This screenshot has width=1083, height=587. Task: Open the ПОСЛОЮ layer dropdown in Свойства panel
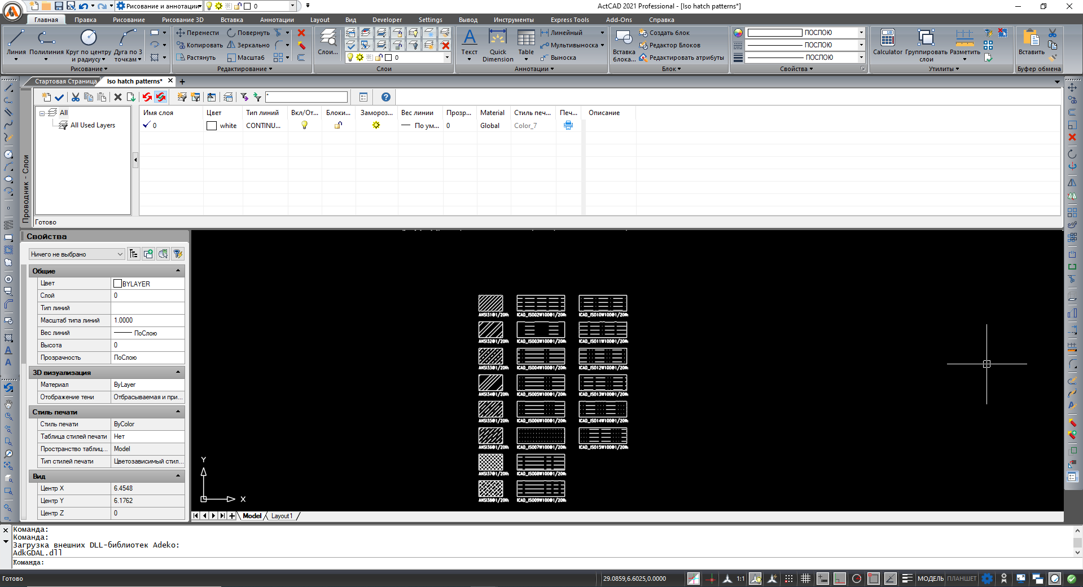coord(860,32)
